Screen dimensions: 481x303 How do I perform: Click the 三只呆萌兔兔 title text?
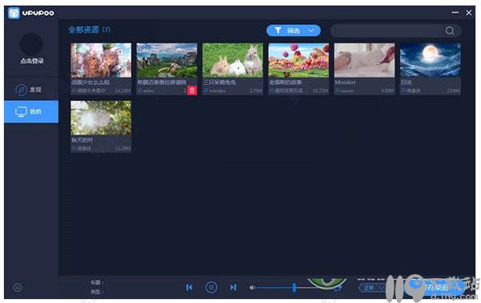(x=220, y=83)
